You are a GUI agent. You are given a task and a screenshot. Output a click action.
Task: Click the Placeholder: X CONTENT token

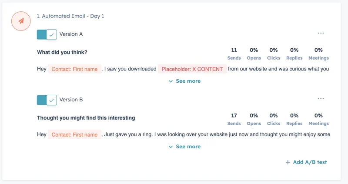point(192,69)
